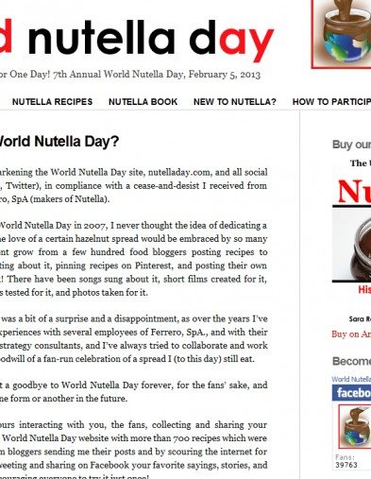Click the paragraph mentioning nutelladay.com
Viewport: 371px width, 479px height.
click(133, 185)
